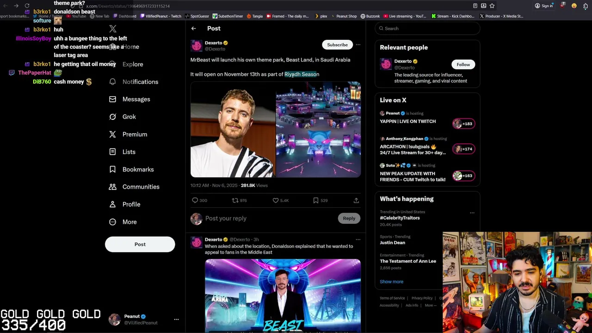Open plex bookmark
Image resolution: width=592 pixels, height=333 pixels.
click(x=321, y=16)
